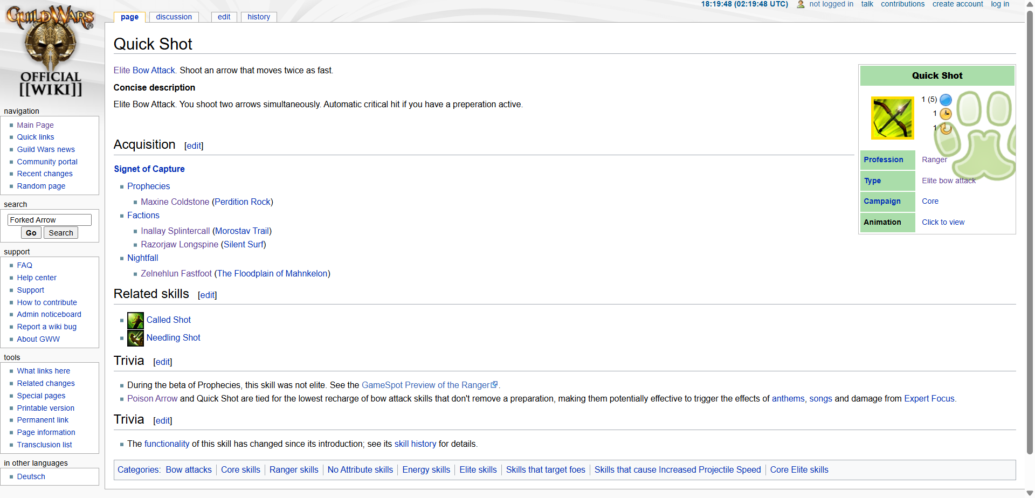Open What links here tool
The height and width of the screenshot is (498, 1035).
(x=43, y=371)
